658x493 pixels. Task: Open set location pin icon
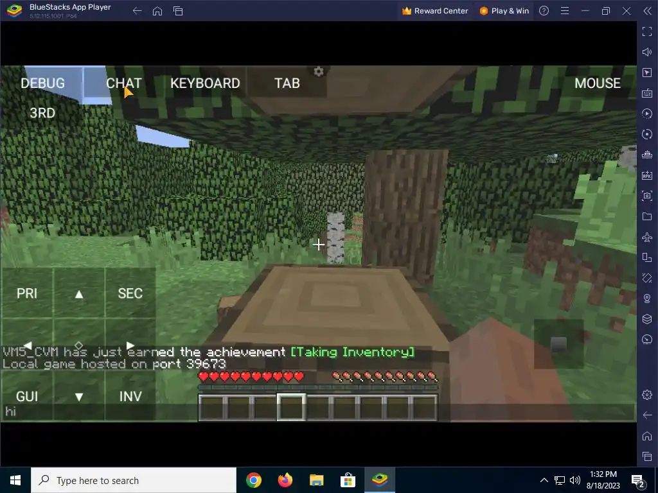click(x=646, y=298)
